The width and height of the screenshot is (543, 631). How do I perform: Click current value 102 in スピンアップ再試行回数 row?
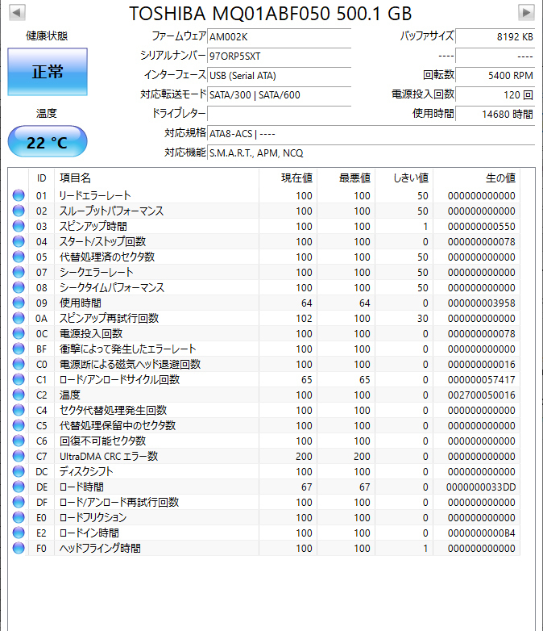(x=304, y=318)
